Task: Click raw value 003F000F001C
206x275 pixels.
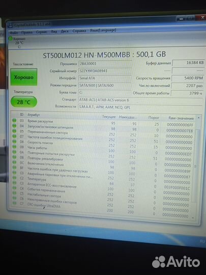Action: pos(176,188)
